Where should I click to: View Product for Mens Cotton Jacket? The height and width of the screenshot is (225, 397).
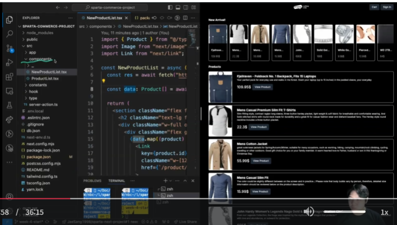coord(261,161)
